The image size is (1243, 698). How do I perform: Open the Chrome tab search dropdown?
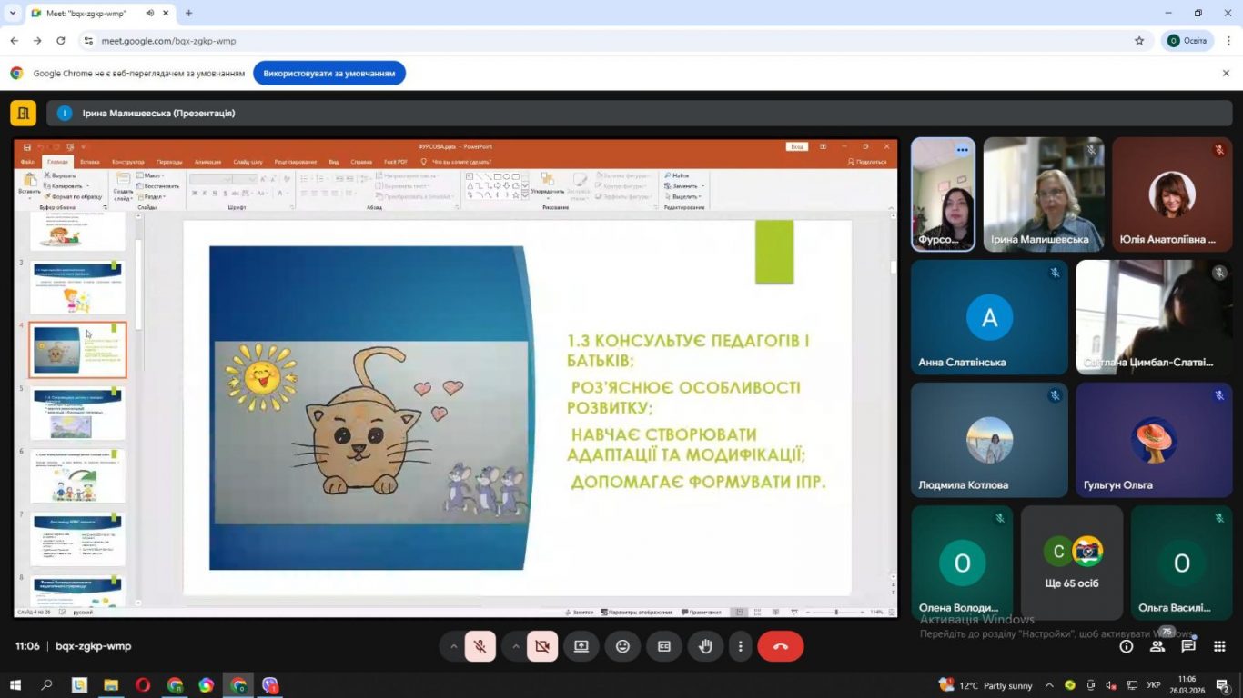[13, 14]
